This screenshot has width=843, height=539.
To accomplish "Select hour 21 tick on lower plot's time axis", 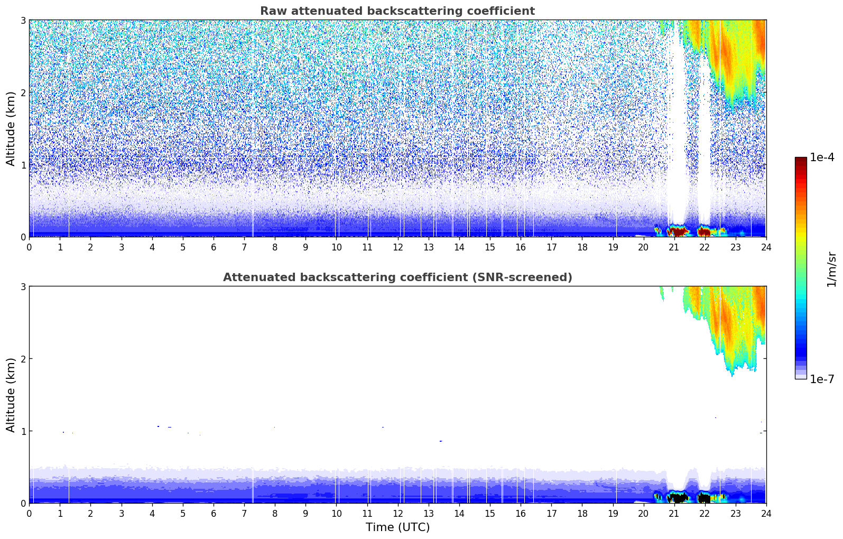I will click(x=674, y=513).
